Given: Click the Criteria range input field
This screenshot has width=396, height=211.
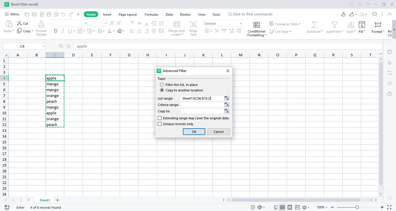Looking at the screenshot, I should tap(202, 105).
